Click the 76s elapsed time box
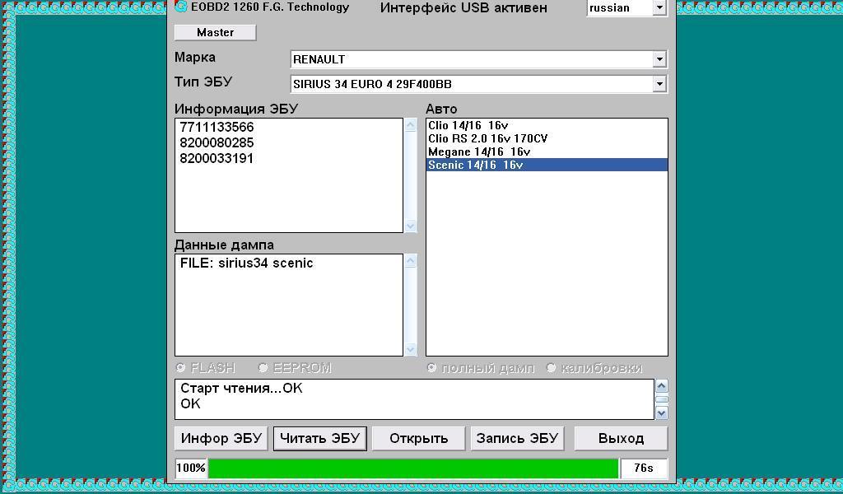This screenshot has width=843, height=494. tap(644, 468)
